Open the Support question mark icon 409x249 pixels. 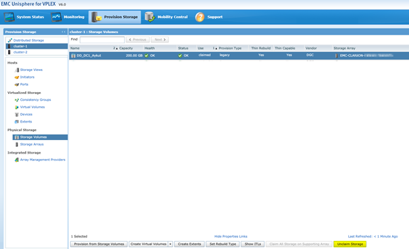(200, 17)
